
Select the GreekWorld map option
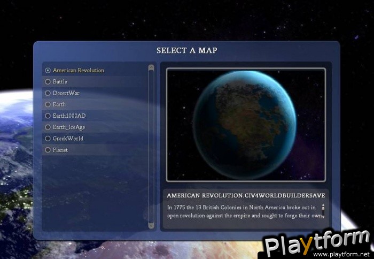(x=48, y=139)
